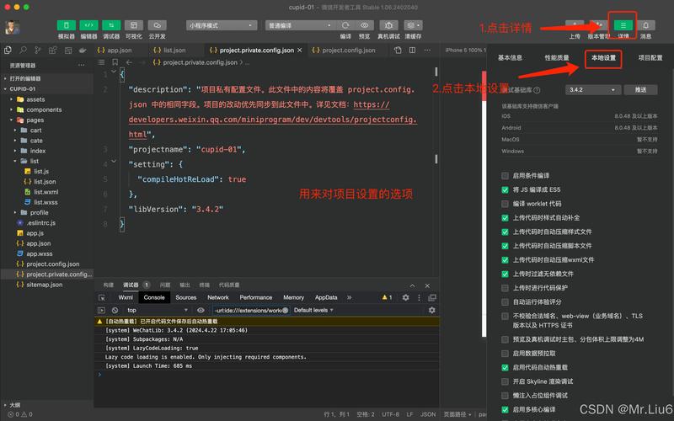Image resolution: width=674 pixels, height=421 pixels.
Task: Open the 小程序模式 mode dropdown
Action: tap(222, 25)
